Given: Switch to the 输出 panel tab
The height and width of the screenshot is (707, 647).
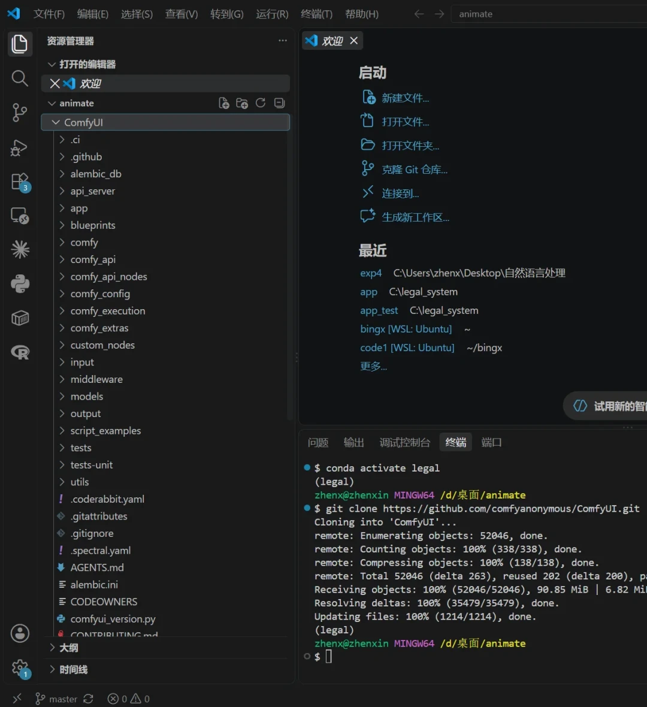Looking at the screenshot, I should click(353, 442).
